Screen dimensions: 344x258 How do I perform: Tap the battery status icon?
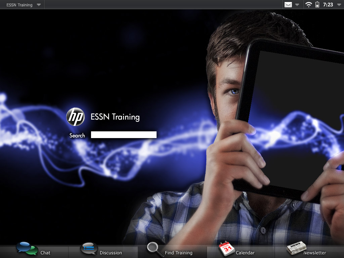coord(317,5)
